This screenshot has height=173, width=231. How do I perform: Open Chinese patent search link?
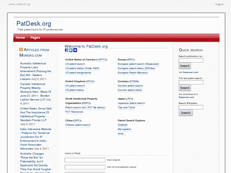tap(78, 125)
